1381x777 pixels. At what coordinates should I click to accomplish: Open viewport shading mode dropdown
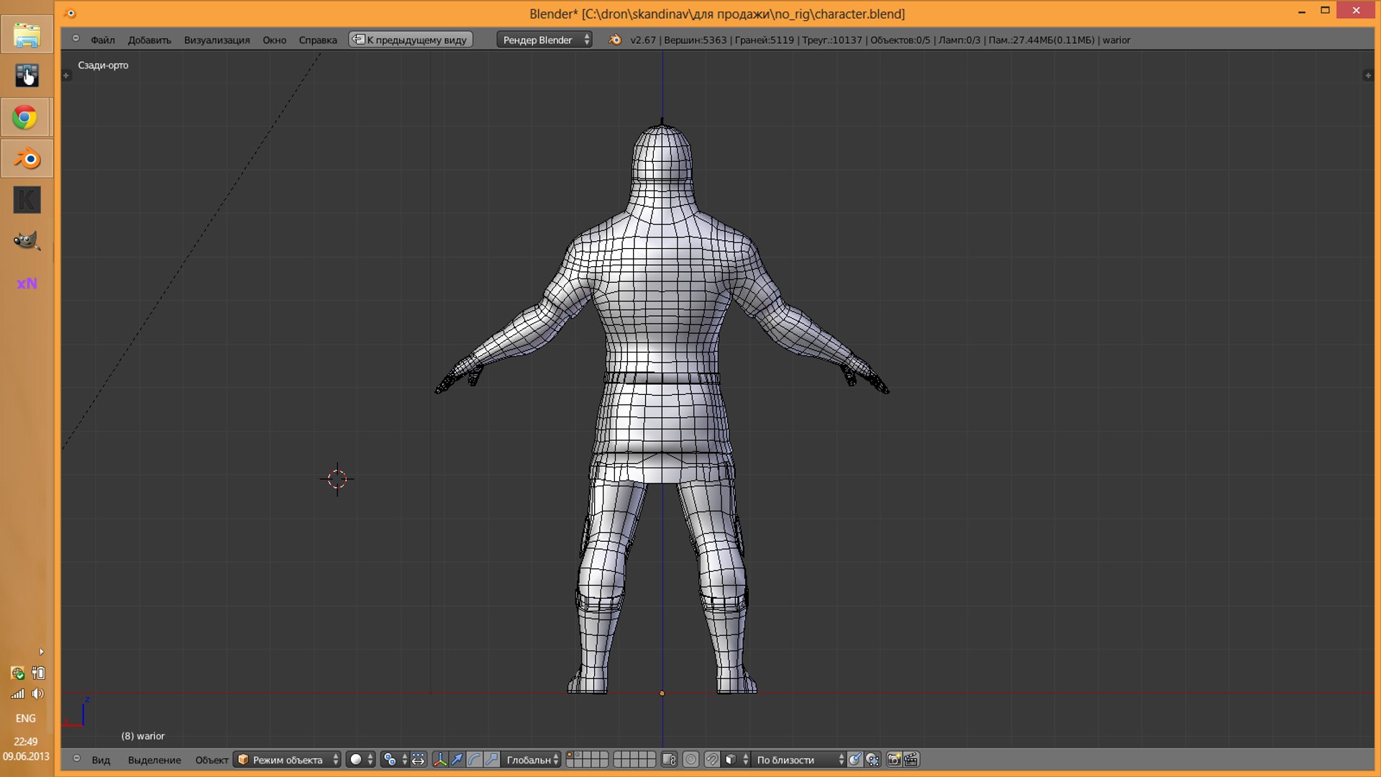(361, 760)
